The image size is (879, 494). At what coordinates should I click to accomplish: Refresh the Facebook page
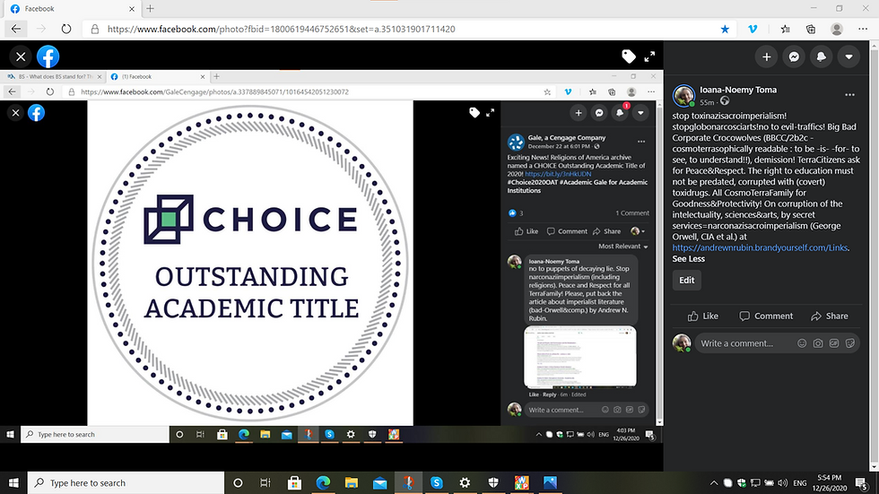tap(66, 29)
